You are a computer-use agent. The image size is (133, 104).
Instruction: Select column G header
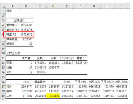[x=94, y=6]
